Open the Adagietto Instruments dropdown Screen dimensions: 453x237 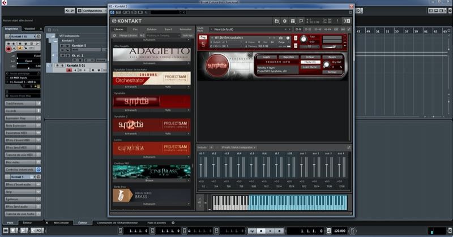(x=151, y=63)
